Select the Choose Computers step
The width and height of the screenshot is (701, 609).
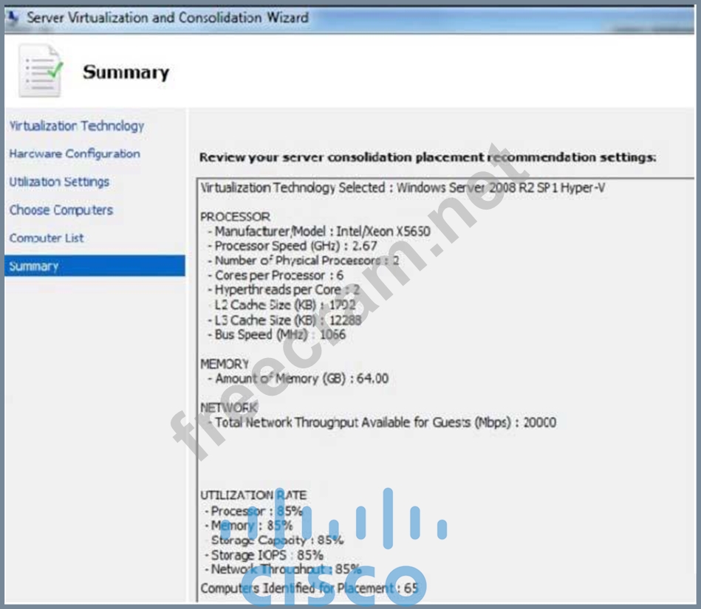tap(61, 210)
